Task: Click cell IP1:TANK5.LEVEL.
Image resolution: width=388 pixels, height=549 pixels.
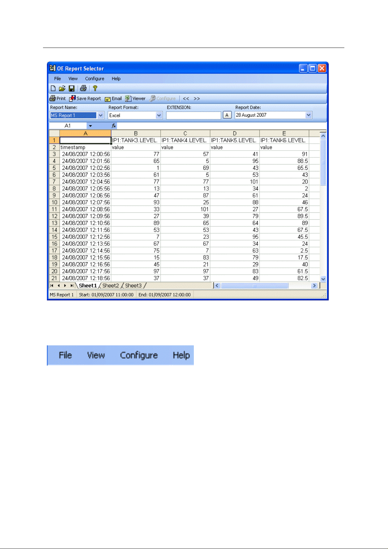Action: pos(235,140)
